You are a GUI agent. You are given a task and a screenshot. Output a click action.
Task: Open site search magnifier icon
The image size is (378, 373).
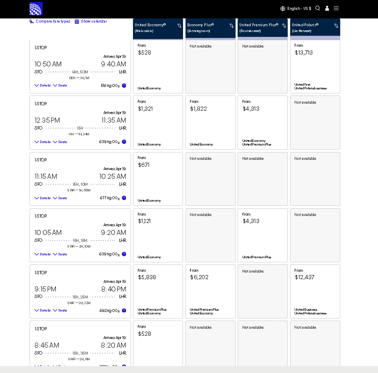[x=318, y=9]
